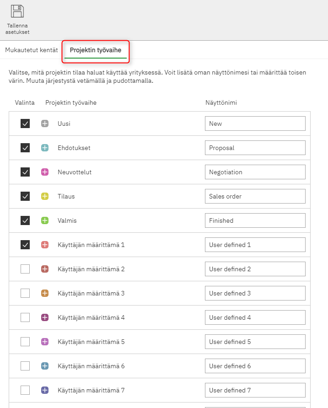
Task: Tick the Käyttäjän määrittämä 5 checkbox
Action: pyautogui.click(x=25, y=342)
